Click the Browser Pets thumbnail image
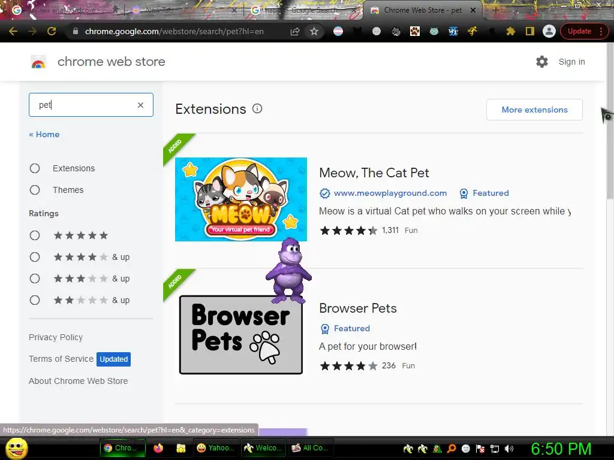The image size is (614, 460). tap(241, 334)
